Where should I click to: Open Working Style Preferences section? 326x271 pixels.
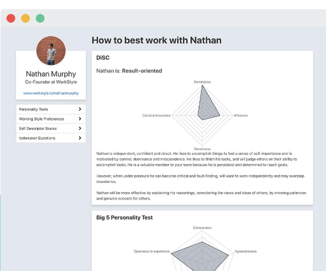coord(51,119)
